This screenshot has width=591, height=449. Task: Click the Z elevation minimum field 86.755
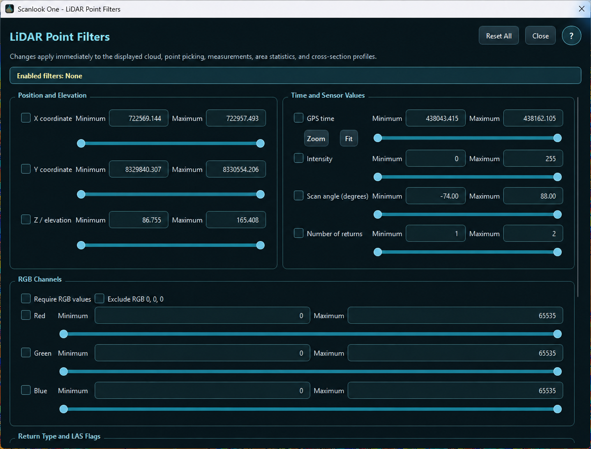point(139,219)
